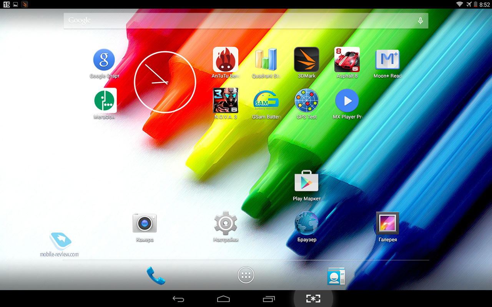Start voice search with microphone icon
Image resolution: width=492 pixels, height=307 pixels.
(420, 21)
